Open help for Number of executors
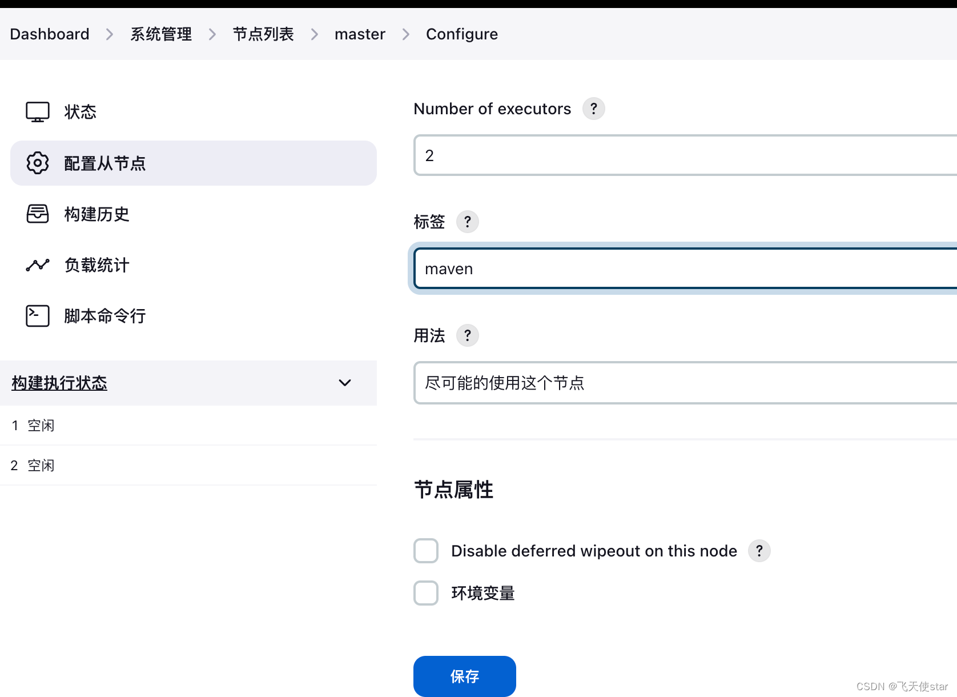This screenshot has height=697, width=957. pos(594,109)
